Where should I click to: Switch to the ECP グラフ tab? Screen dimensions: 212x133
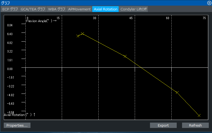pos(10,9)
